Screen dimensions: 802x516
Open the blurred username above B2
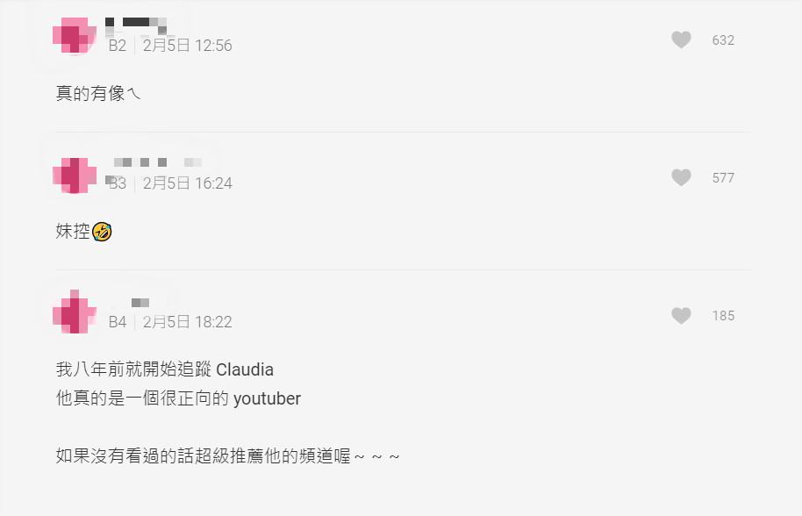coord(136,25)
